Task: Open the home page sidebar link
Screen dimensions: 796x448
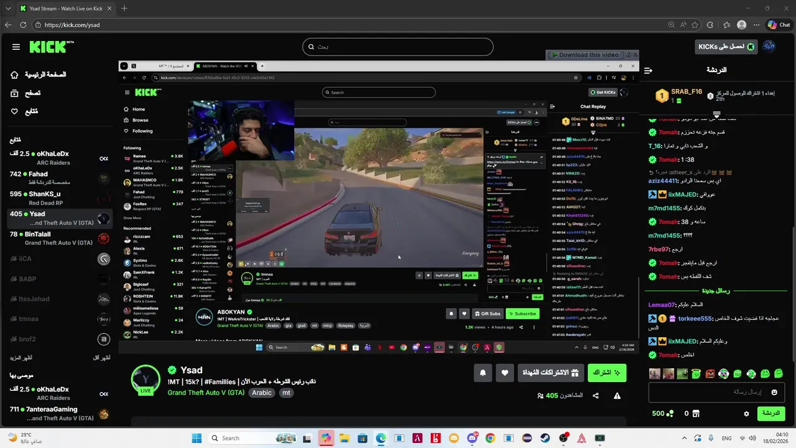Action: click(x=39, y=75)
